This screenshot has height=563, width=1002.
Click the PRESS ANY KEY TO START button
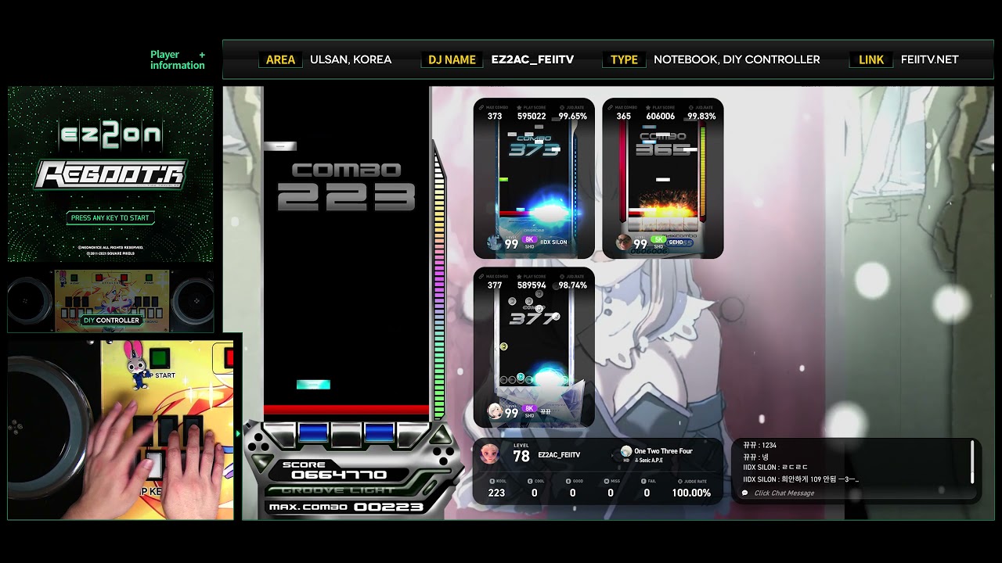[110, 218]
